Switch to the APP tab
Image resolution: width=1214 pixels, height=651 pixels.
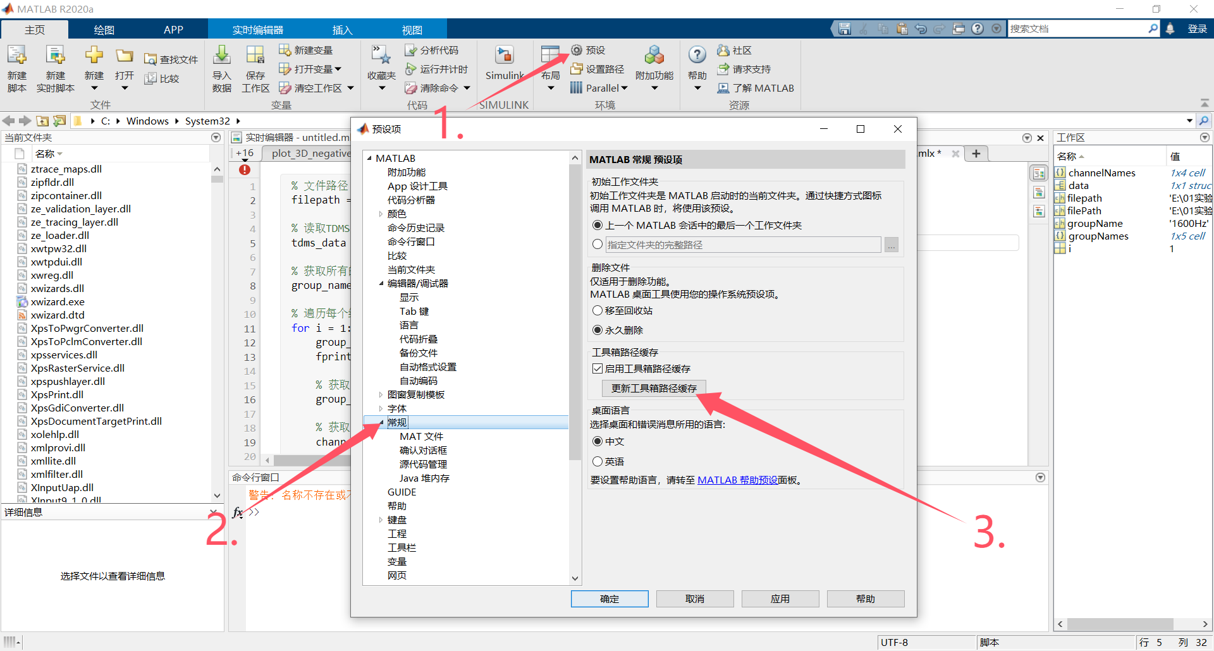click(x=173, y=30)
